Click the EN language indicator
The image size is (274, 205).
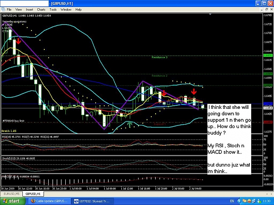[x=232, y=201]
